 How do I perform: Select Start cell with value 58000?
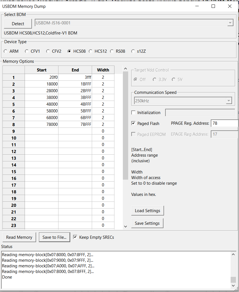41,111
